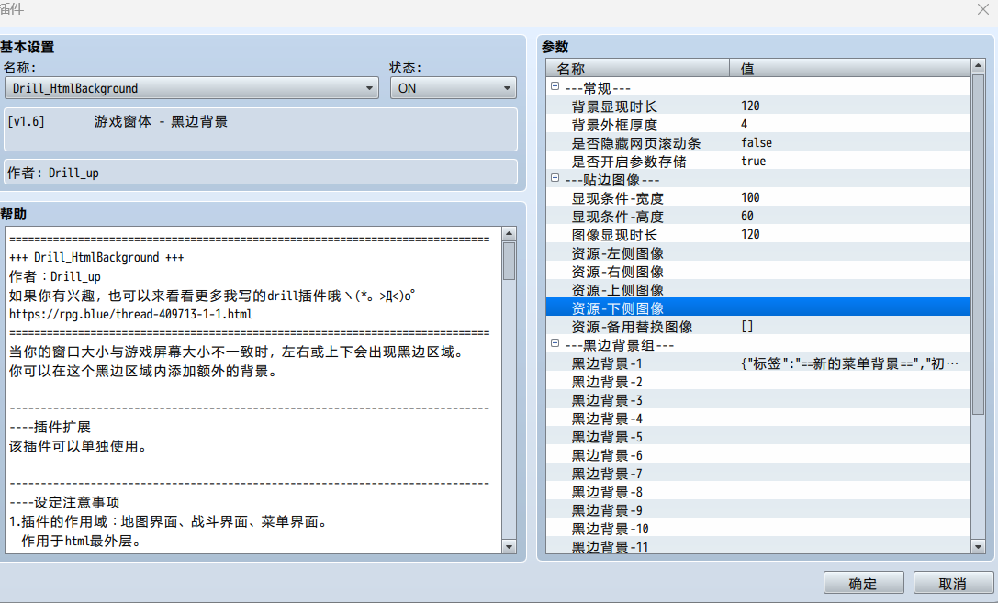Collapse the ---常规--- parameter group
This screenshot has height=603, width=998.
click(x=555, y=86)
